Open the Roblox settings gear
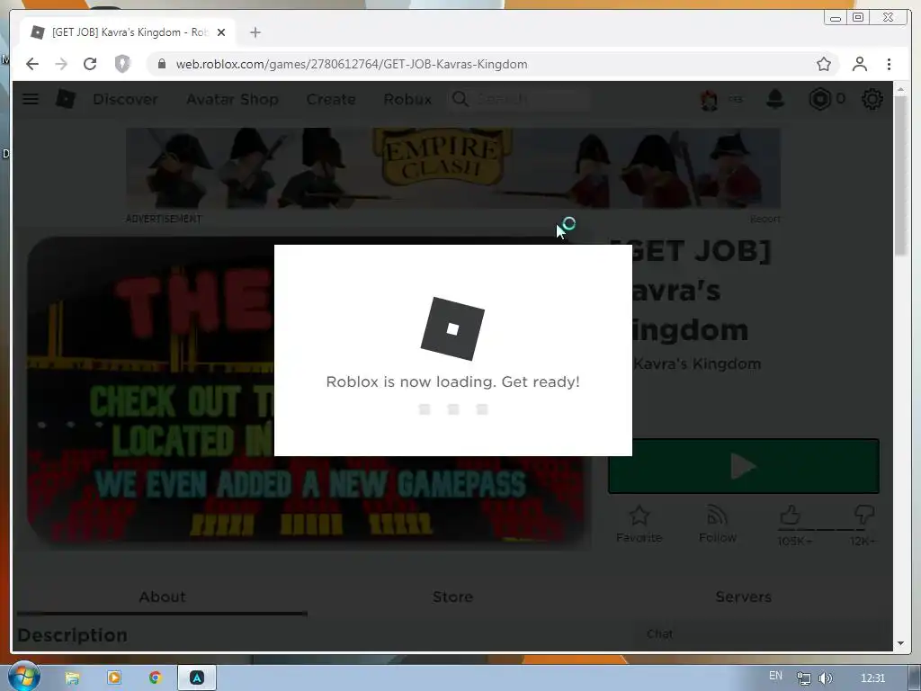 872,99
